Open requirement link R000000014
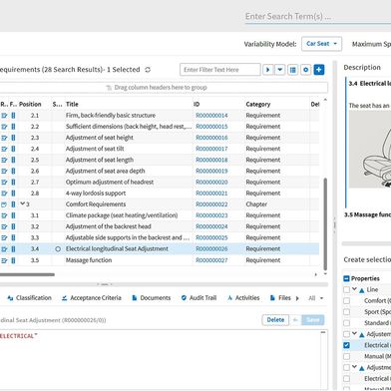 (211, 116)
